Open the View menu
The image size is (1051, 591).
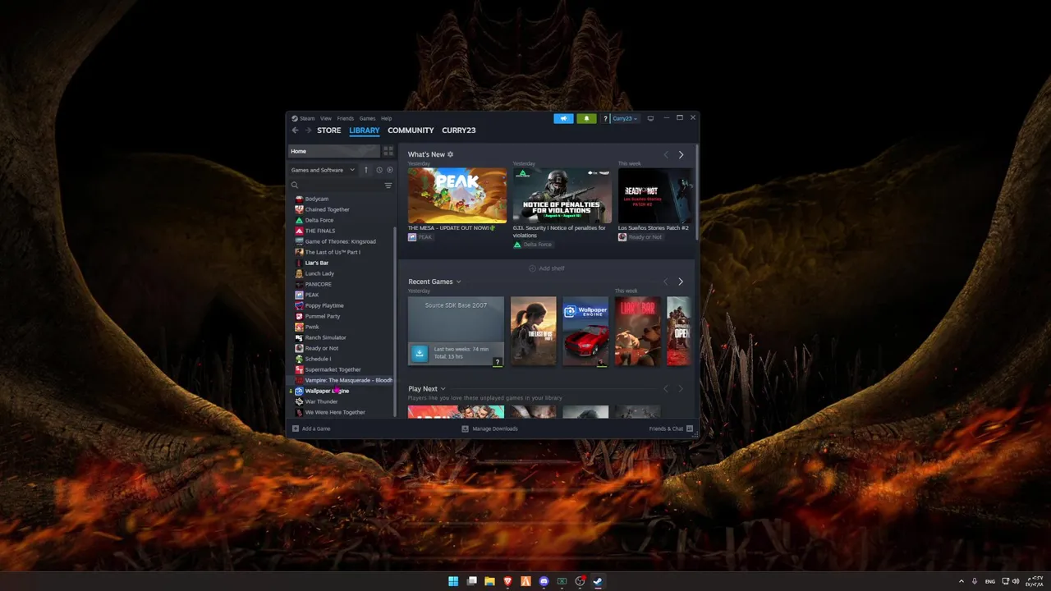pyautogui.click(x=326, y=118)
